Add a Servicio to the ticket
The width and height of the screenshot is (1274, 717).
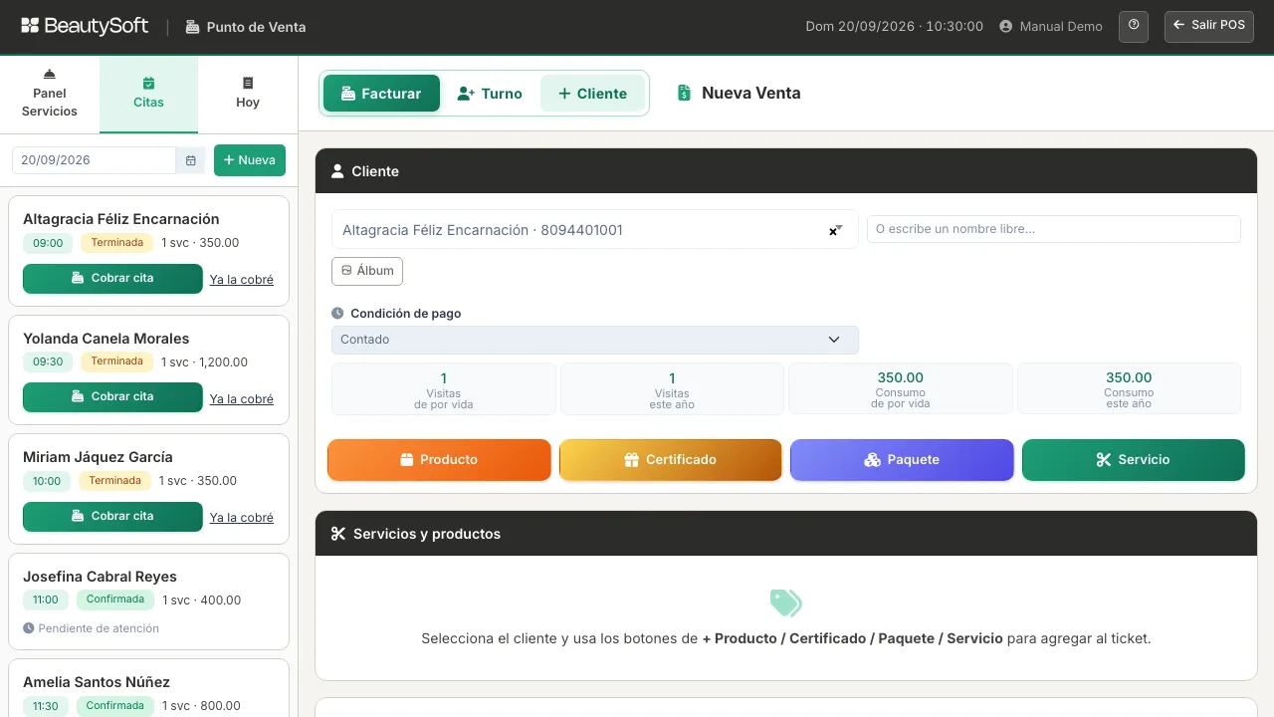point(1134,460)
